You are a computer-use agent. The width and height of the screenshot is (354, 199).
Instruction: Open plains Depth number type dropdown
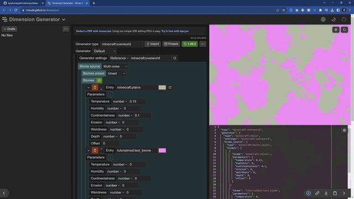tap(110, 137)
